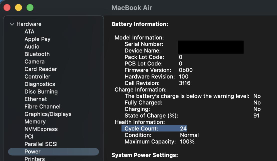Select the Cycle Count row
The image size is (277, 161).
(154, 128)
